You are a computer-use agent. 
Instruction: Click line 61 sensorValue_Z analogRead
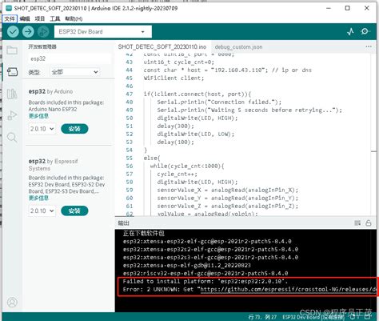coord(228,207)
